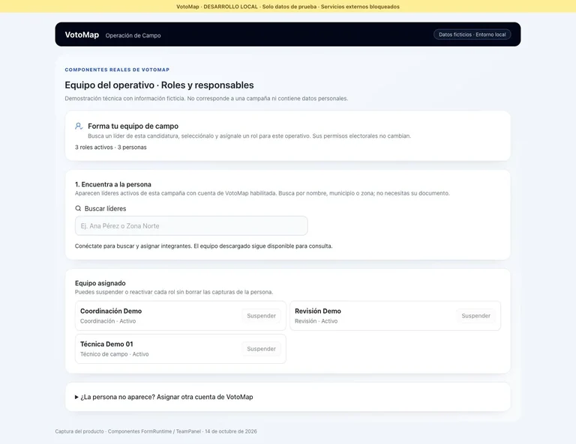
Task: Click the 'COMPONENTES REALES DE VOTOMAP' label
Action: tap(117, 70)
